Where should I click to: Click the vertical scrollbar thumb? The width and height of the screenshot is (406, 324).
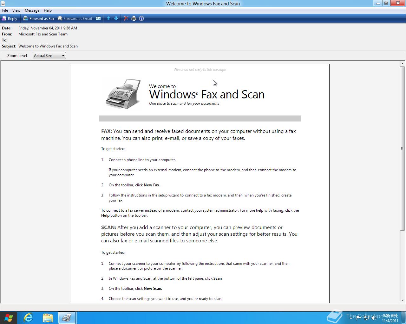click(403, 148)
